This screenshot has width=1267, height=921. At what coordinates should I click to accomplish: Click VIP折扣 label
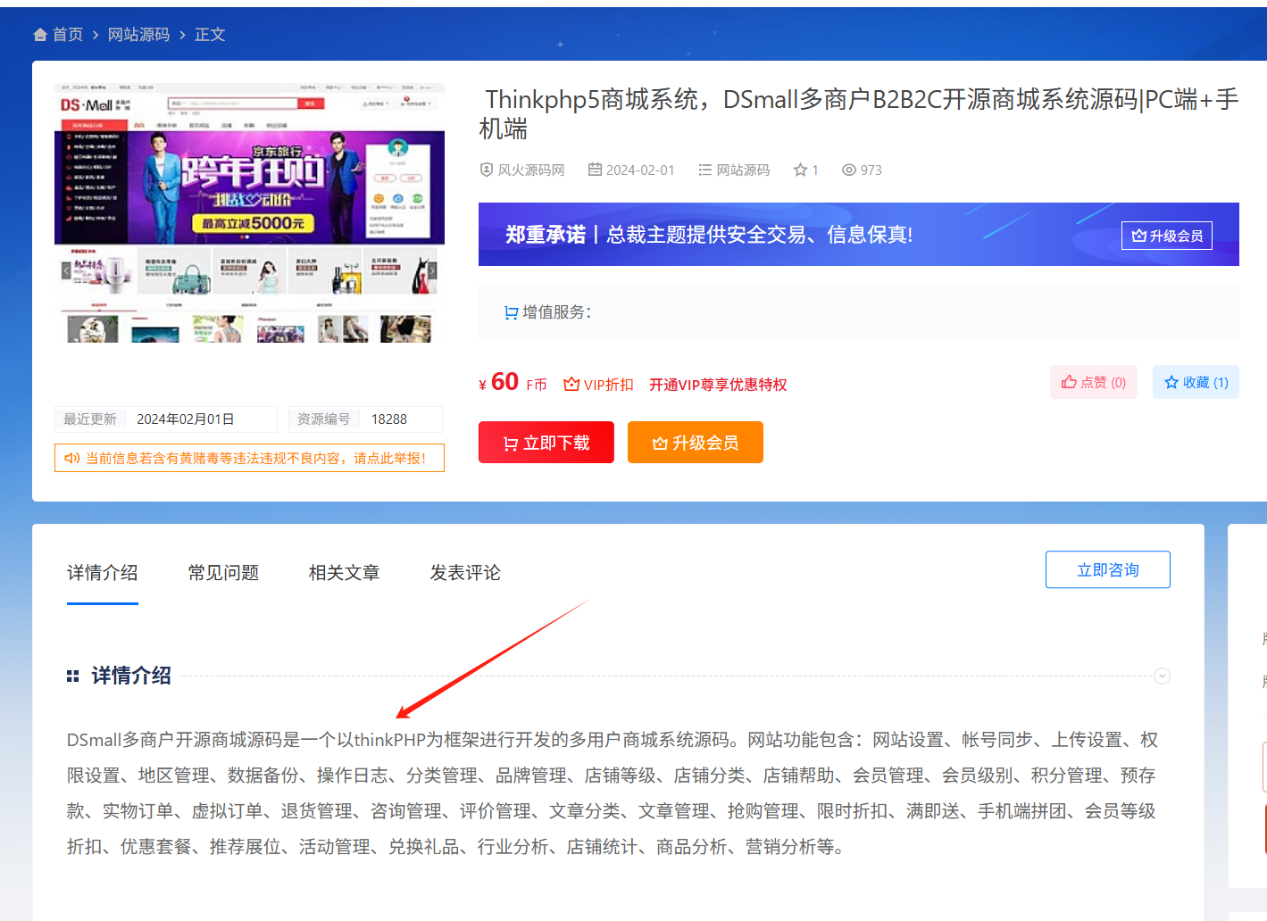(x=608, y=385)
